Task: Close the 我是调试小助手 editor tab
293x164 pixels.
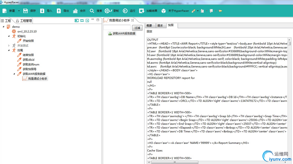Action: pos(133,20)
